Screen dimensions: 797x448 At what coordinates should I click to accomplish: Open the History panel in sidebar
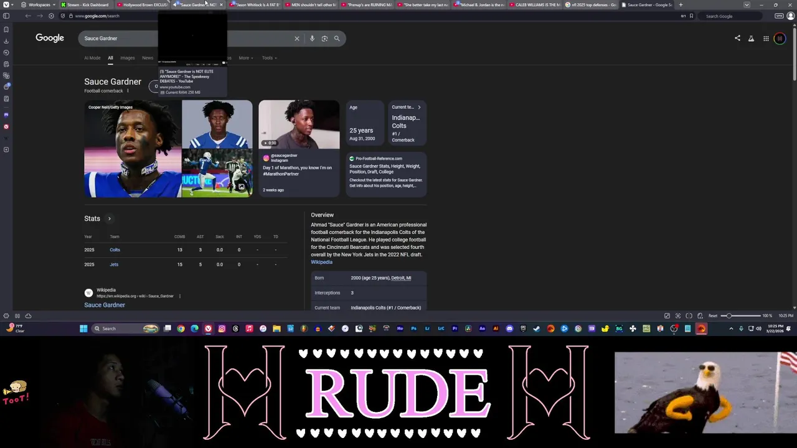[x=6, y=53]
